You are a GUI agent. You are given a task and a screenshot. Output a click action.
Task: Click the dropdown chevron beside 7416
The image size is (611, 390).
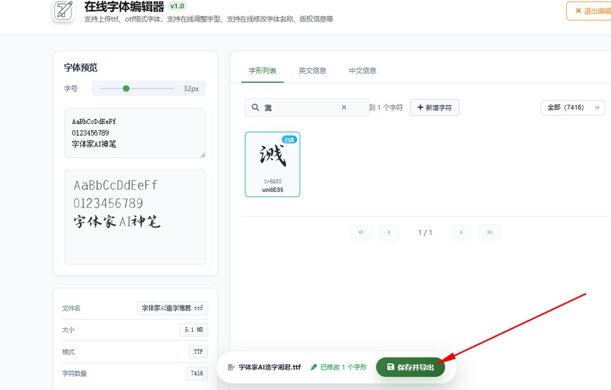click(x=595, y=108)
